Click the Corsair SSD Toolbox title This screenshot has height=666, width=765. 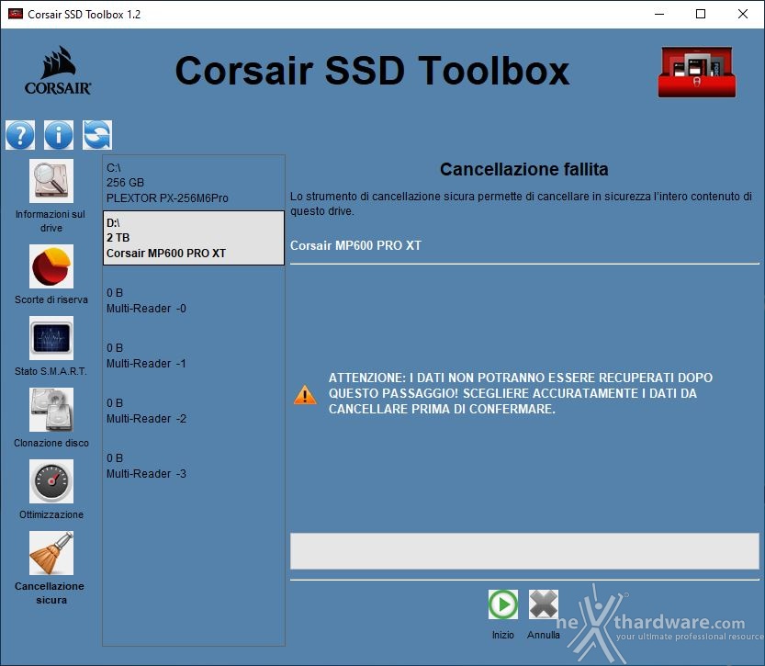point(372,71)
